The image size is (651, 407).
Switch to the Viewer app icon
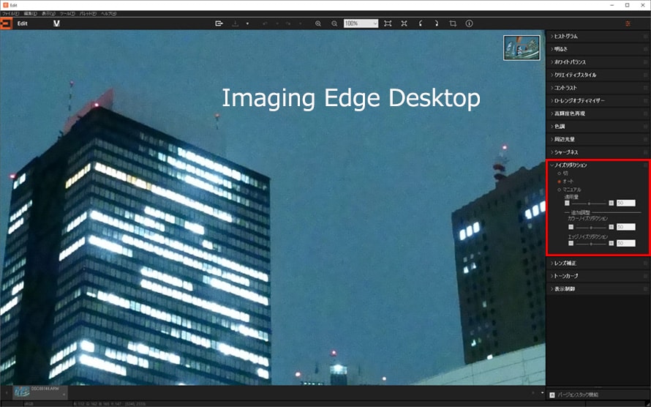(56, 23)
